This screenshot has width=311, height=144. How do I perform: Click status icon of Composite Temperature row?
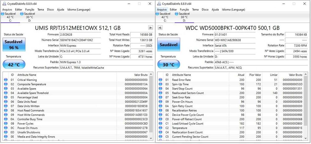coord(6,84)
